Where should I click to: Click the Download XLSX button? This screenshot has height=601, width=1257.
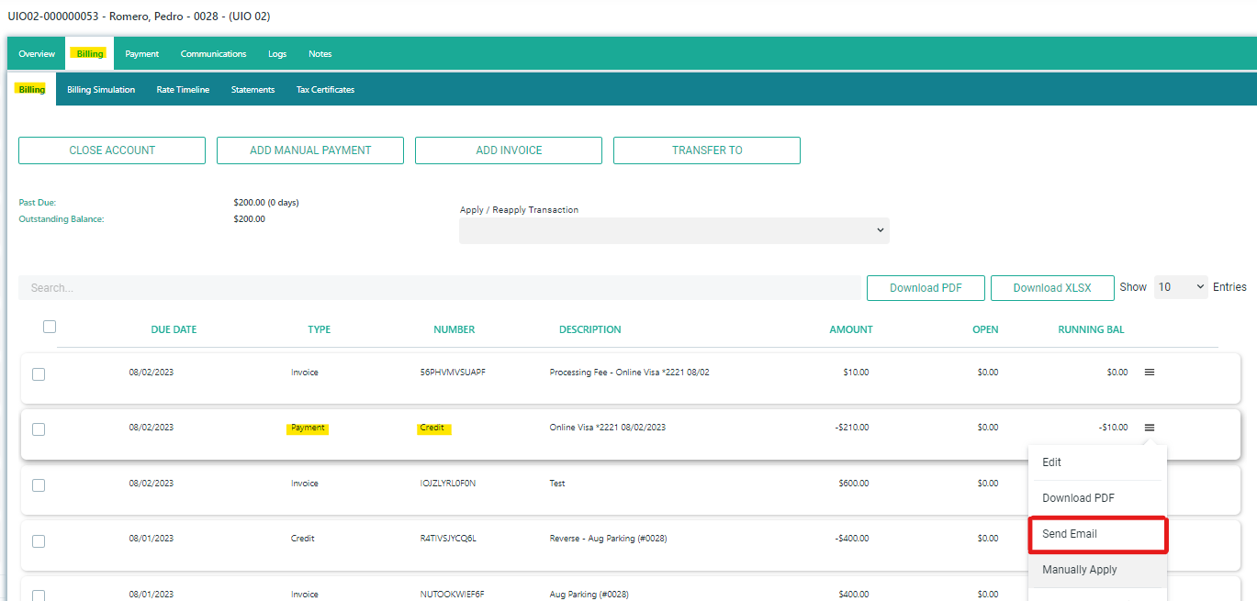[x=1052, y=288]
